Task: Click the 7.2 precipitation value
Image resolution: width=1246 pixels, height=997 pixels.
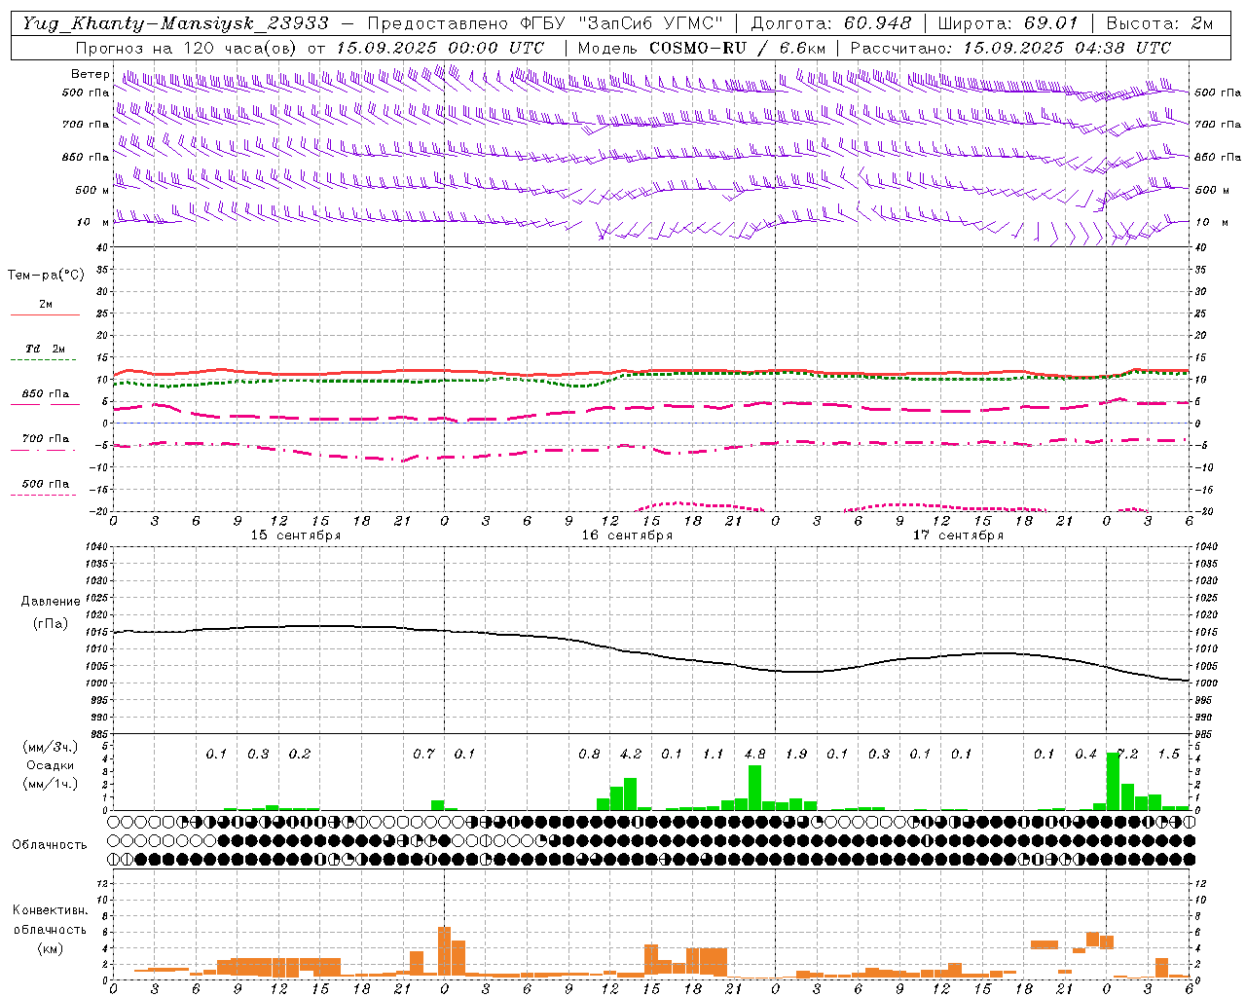Action: point(1127,755)
